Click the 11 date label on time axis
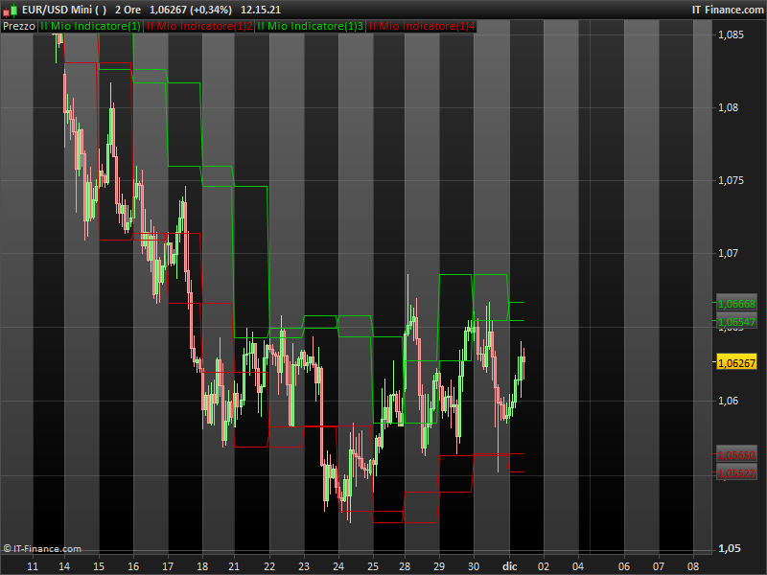Image resolution: width=767 pixels, height=575 pixels. 33,566
